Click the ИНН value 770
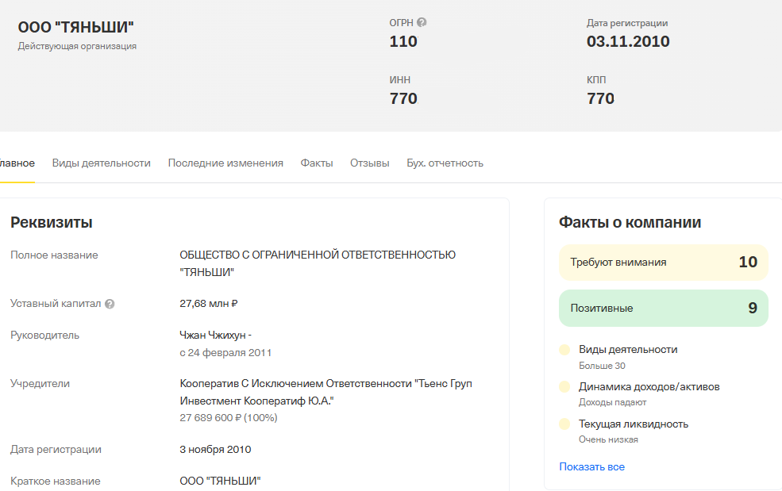 pyautogui.click(x=403, y=98)
